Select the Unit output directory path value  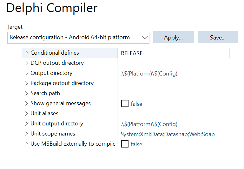[x=149, y=124]
